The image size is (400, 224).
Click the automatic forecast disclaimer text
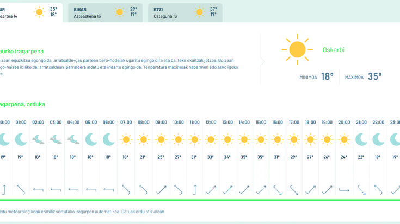[82, 212]
